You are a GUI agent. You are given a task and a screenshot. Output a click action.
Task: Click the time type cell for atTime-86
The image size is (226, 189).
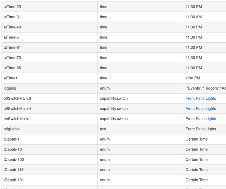click(x=104, y=68)
